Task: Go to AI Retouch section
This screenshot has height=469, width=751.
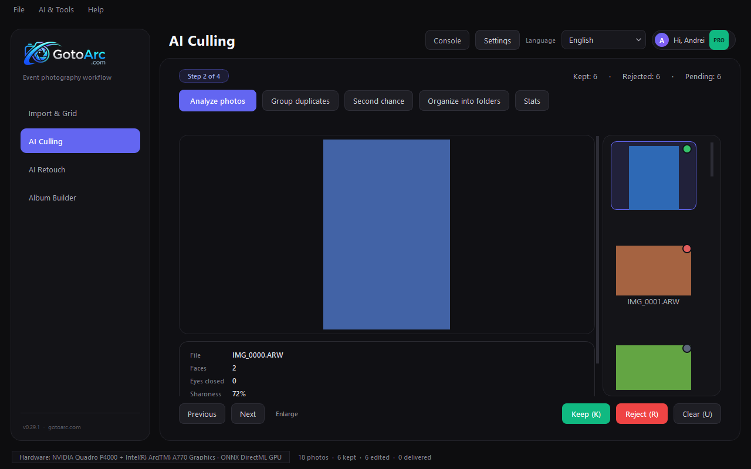Action: pos(80,169)
